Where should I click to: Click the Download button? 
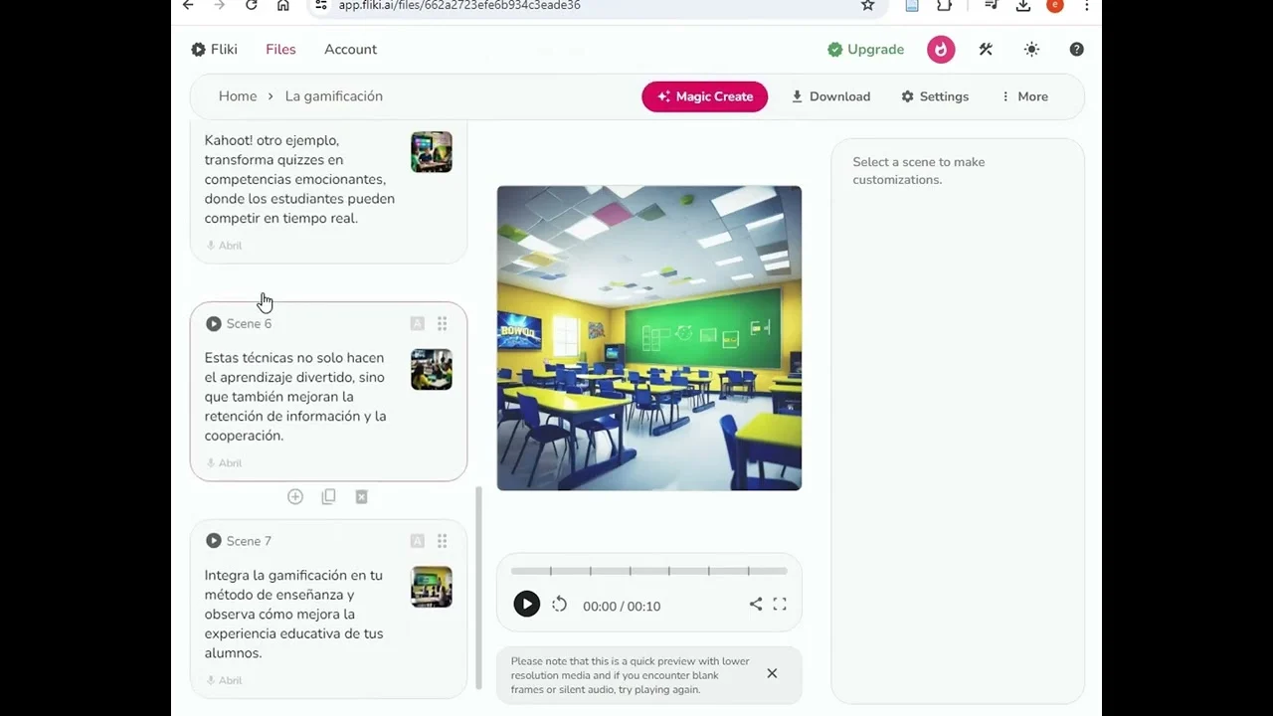pos(830,96)
